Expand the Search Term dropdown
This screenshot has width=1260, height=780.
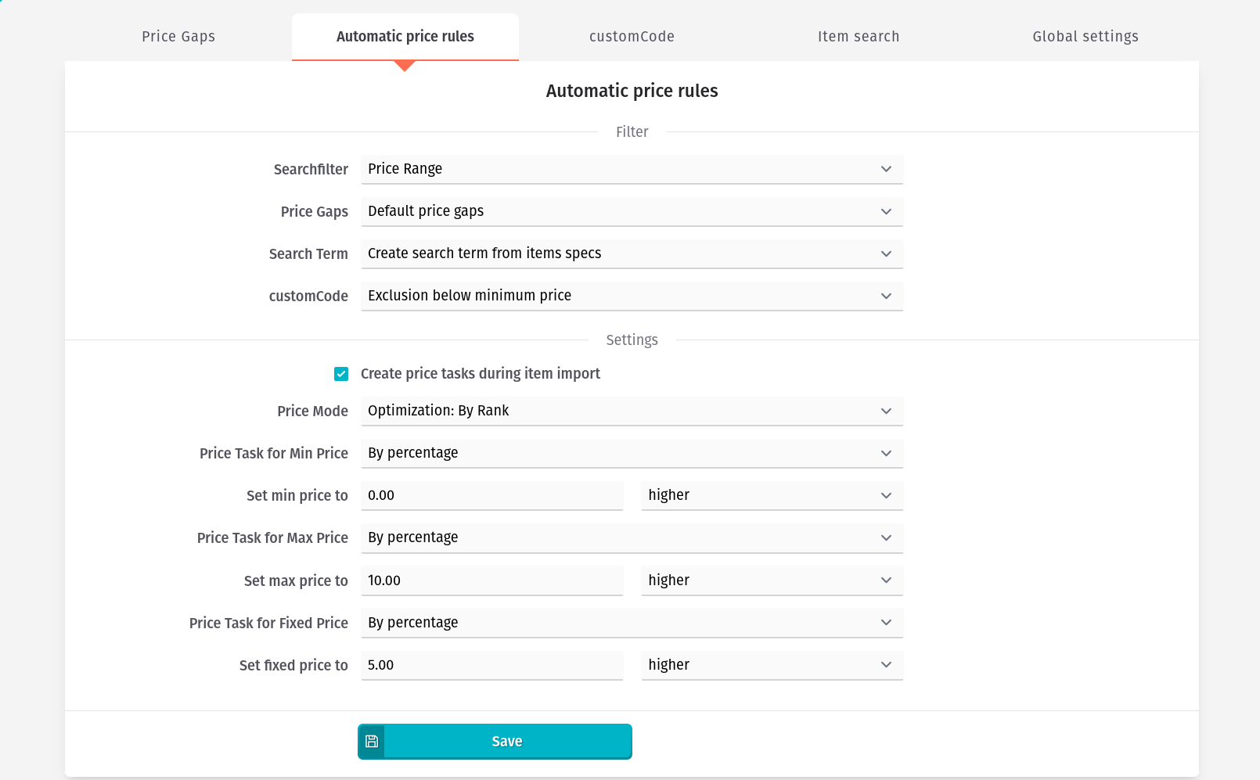632,253
